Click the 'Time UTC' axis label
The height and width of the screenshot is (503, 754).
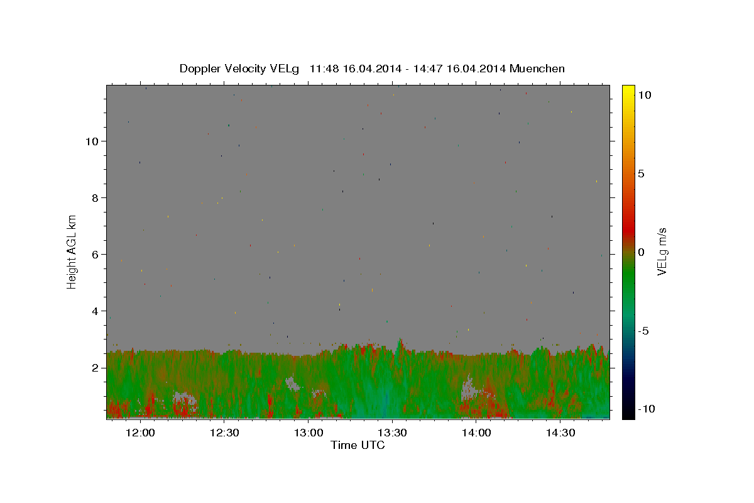point(358,445)
